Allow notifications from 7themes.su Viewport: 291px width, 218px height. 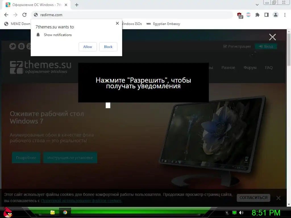88,47
